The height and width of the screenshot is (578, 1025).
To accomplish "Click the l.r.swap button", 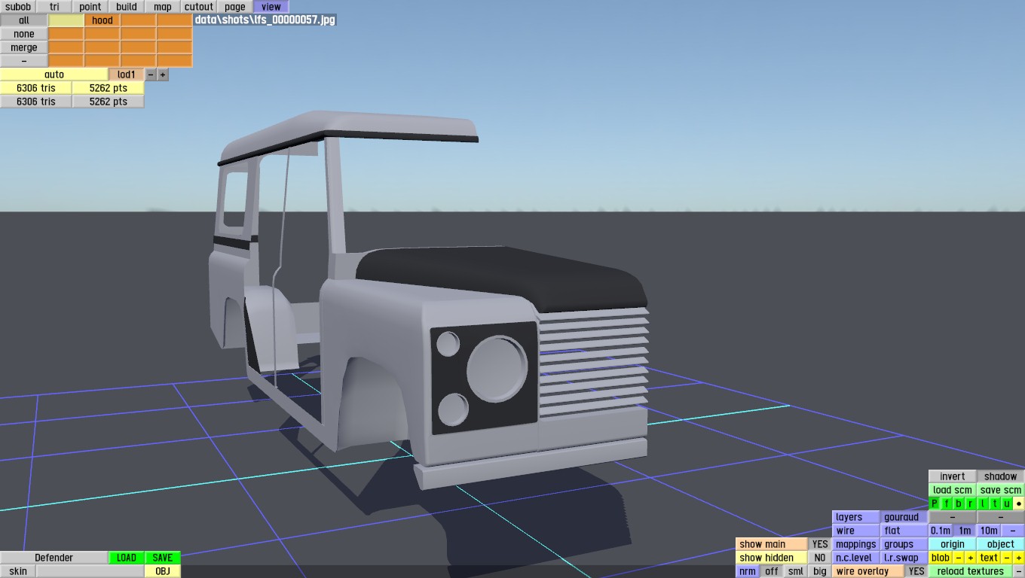I will 904,558.
